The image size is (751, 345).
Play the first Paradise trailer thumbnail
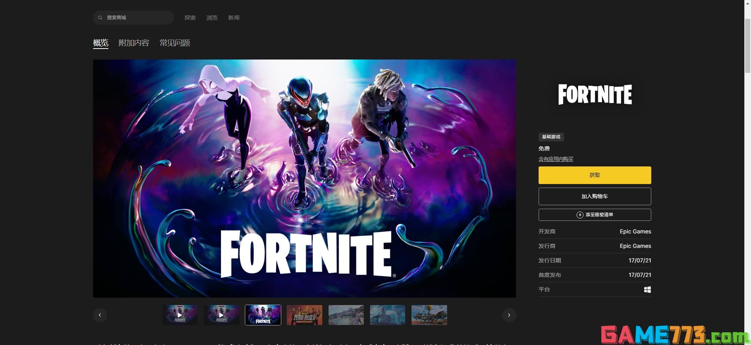click(x=180, y=315)
